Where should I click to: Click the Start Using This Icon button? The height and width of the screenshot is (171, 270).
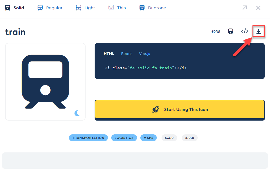point(180,110)
